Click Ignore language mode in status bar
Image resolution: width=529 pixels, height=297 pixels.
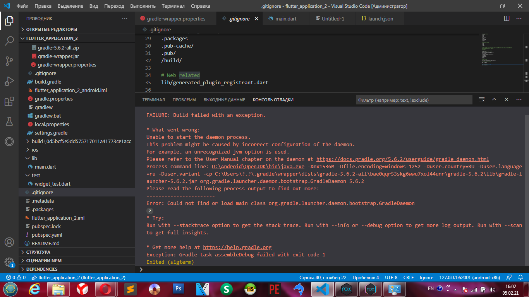coord(426,278)
